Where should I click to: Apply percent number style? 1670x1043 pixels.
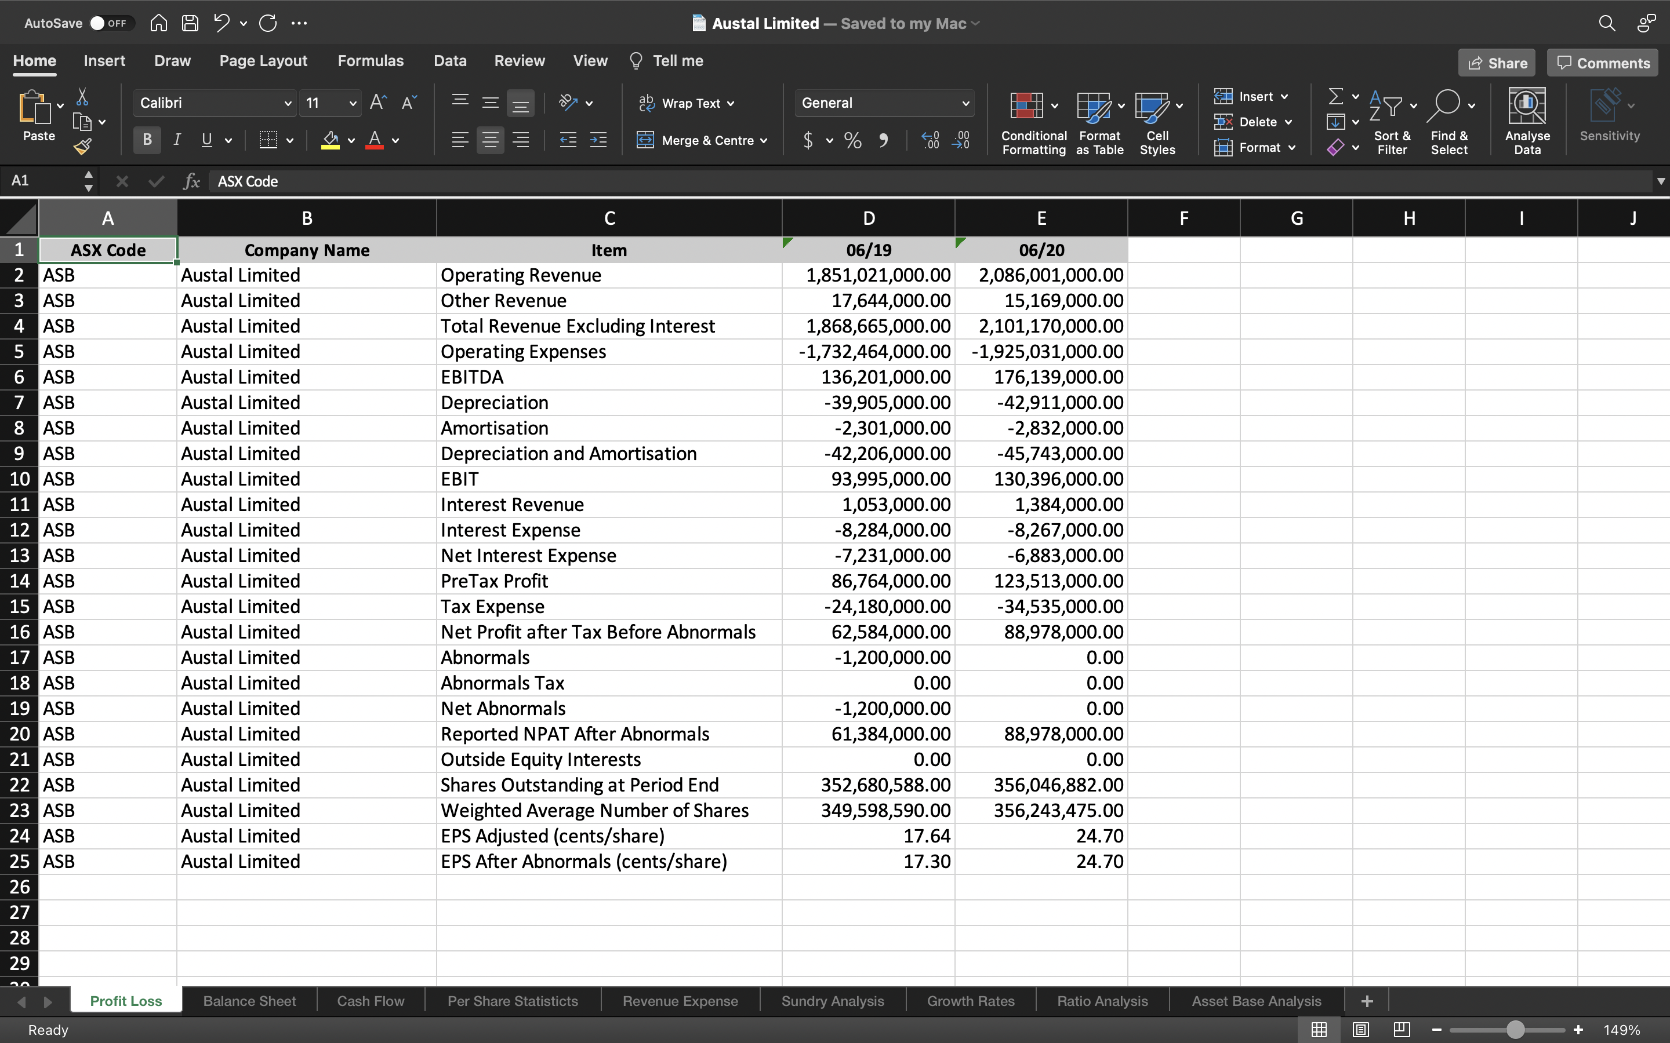pos(852,140)
